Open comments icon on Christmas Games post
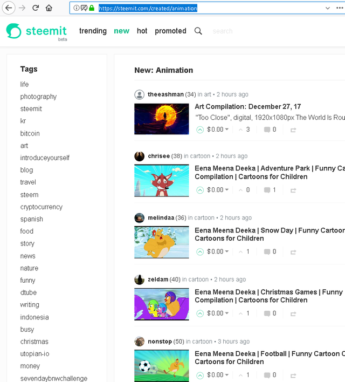Viewport: 345px width, 382px height. (x=267, y=313)
